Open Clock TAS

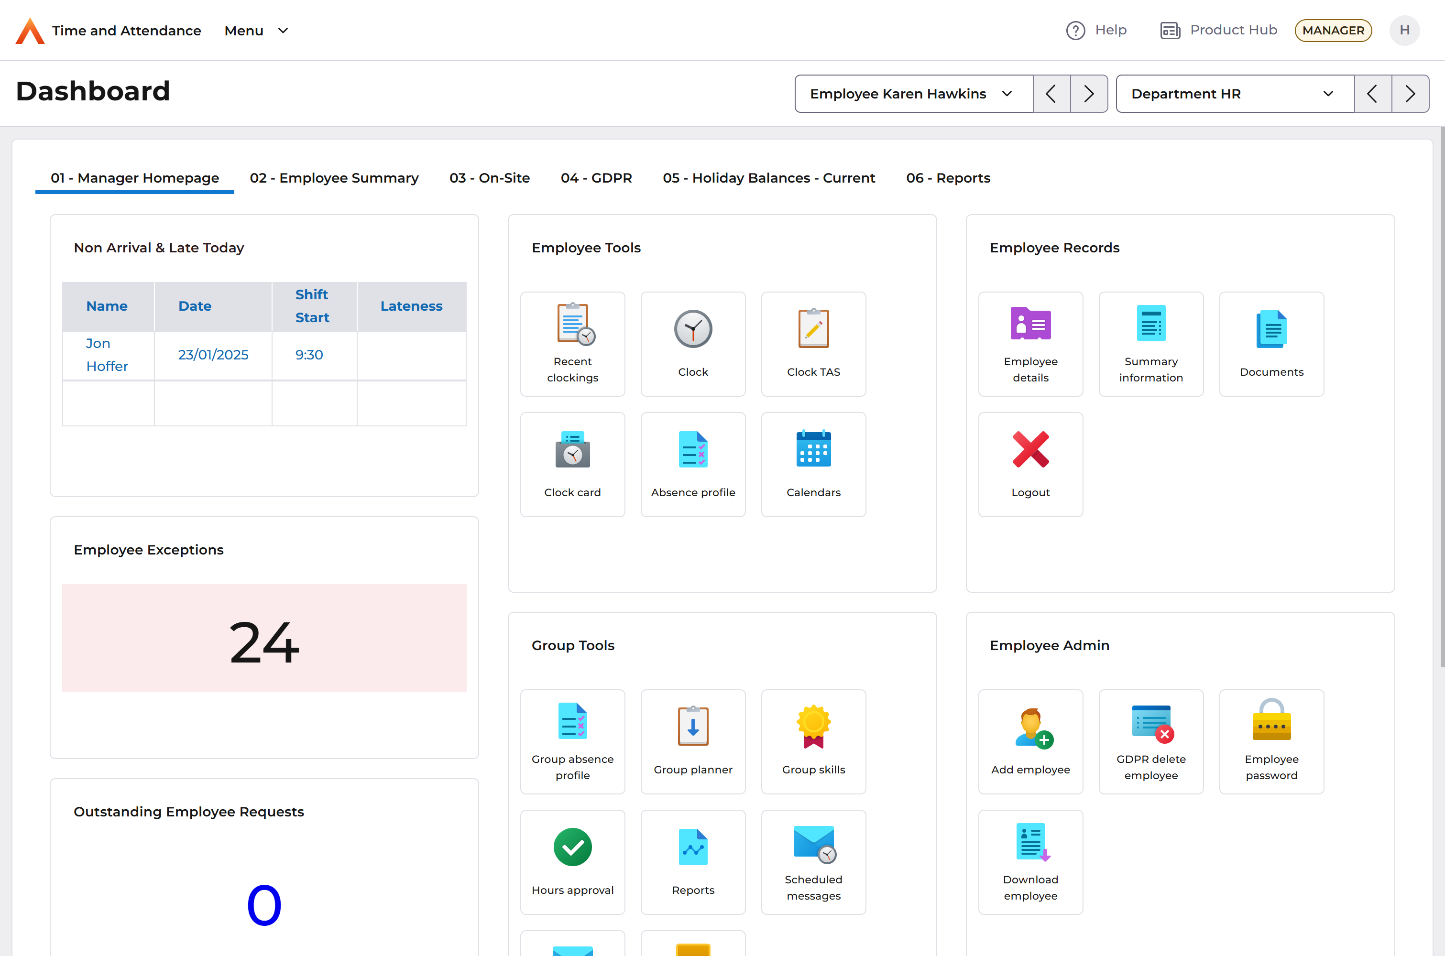pyautogui.click(x=813, y=343)
